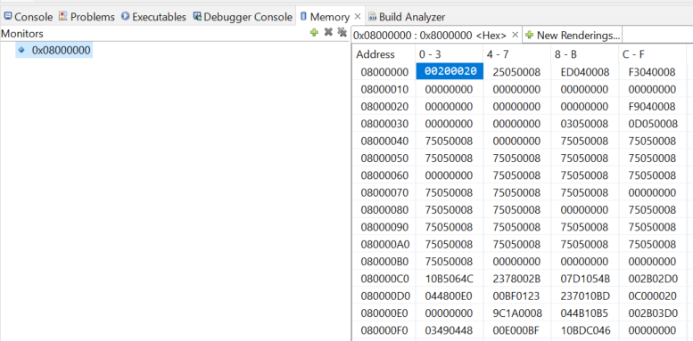Select cell 002B02D0
This screenshot has height=341, width=693.
[x=652, y=279]
